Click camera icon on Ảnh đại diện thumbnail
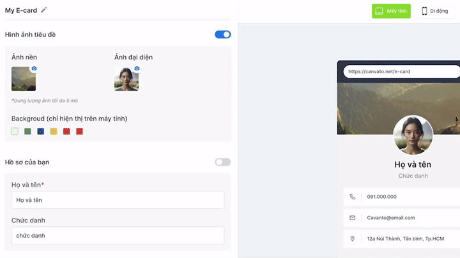 coord(137,69)
